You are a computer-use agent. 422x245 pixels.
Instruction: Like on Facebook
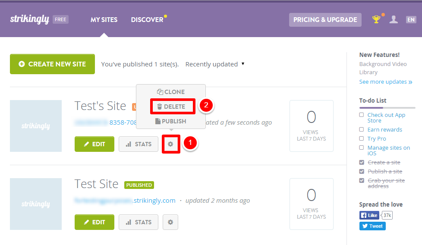tap(369, 215)
